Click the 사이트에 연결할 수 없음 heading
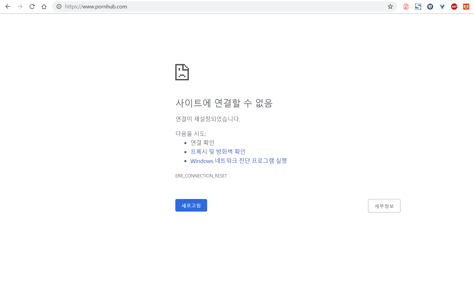 pyautogui.click(x=224, y=103)
